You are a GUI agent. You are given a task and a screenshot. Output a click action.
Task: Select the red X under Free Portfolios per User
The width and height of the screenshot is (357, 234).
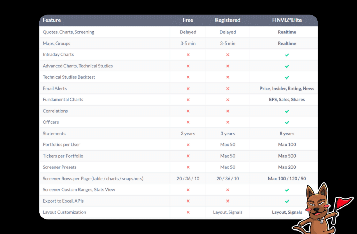click(188, 144)
